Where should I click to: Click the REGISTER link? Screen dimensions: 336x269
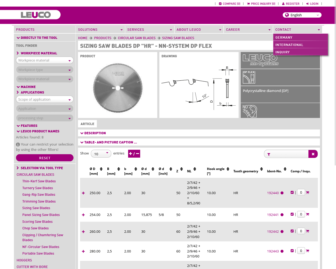(291, 4)
